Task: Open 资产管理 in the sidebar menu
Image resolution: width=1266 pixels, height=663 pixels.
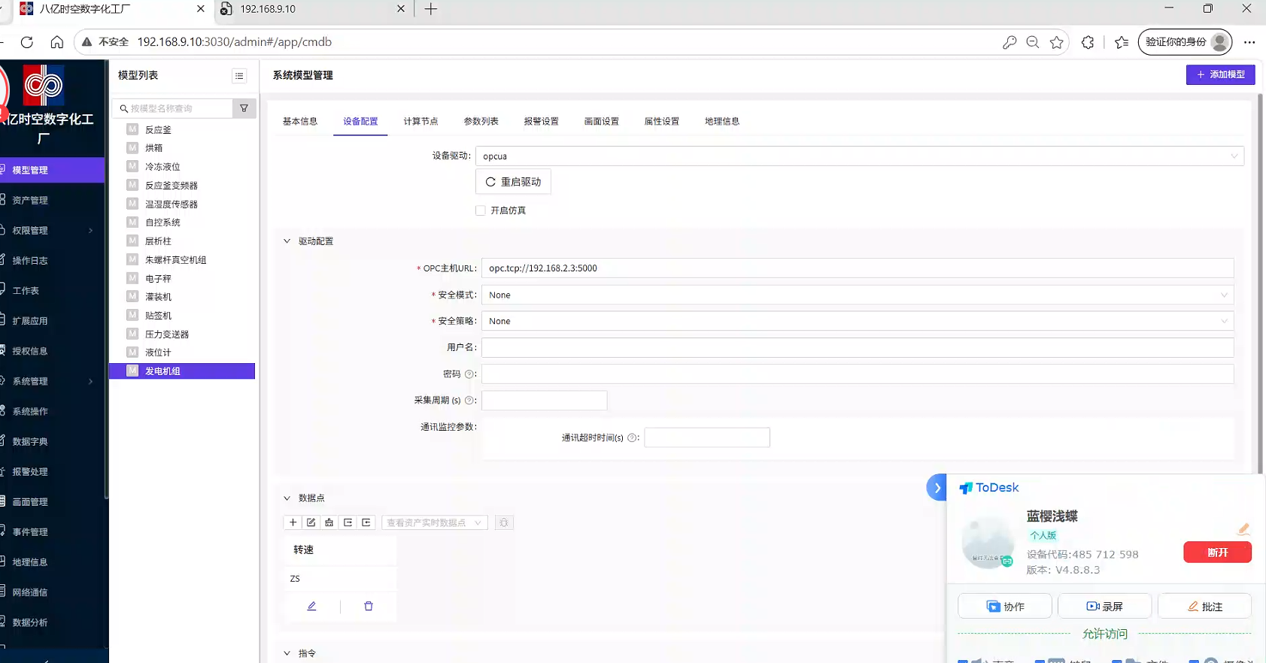Action: pos(30,200)
